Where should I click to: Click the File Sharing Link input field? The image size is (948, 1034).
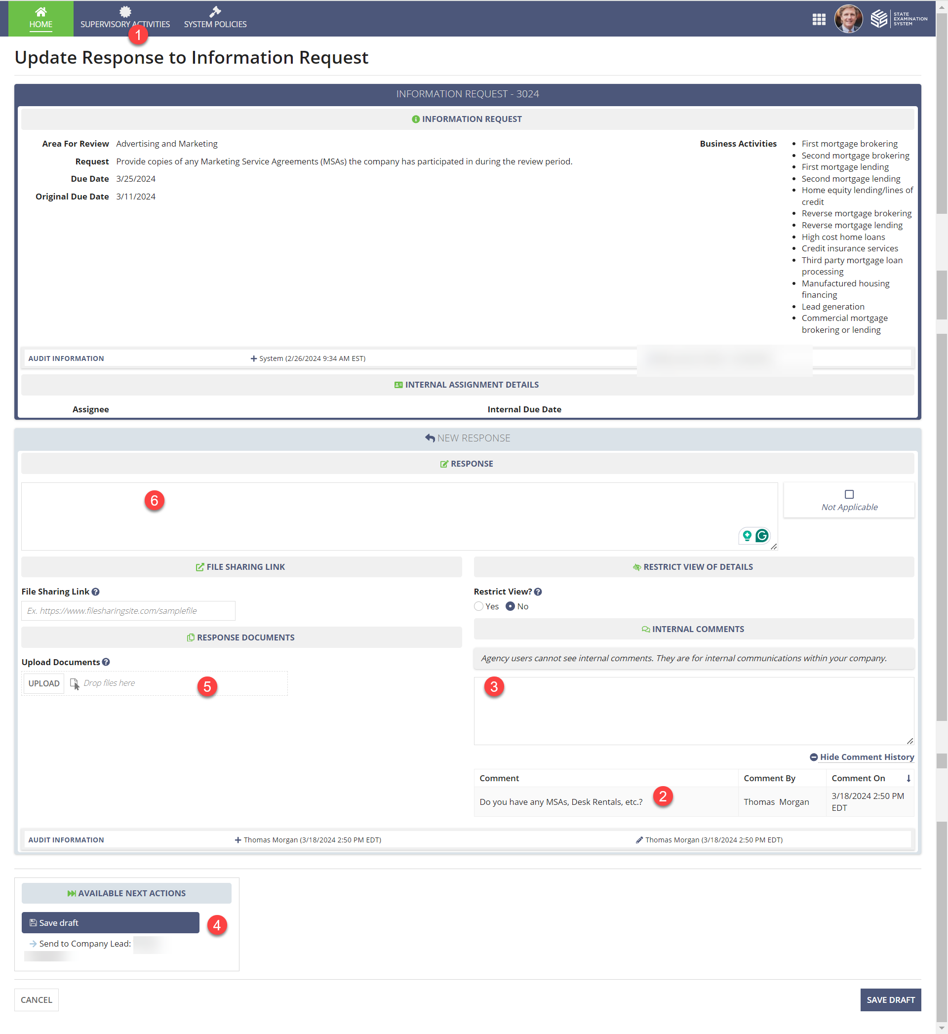click(x=128, y=611)
